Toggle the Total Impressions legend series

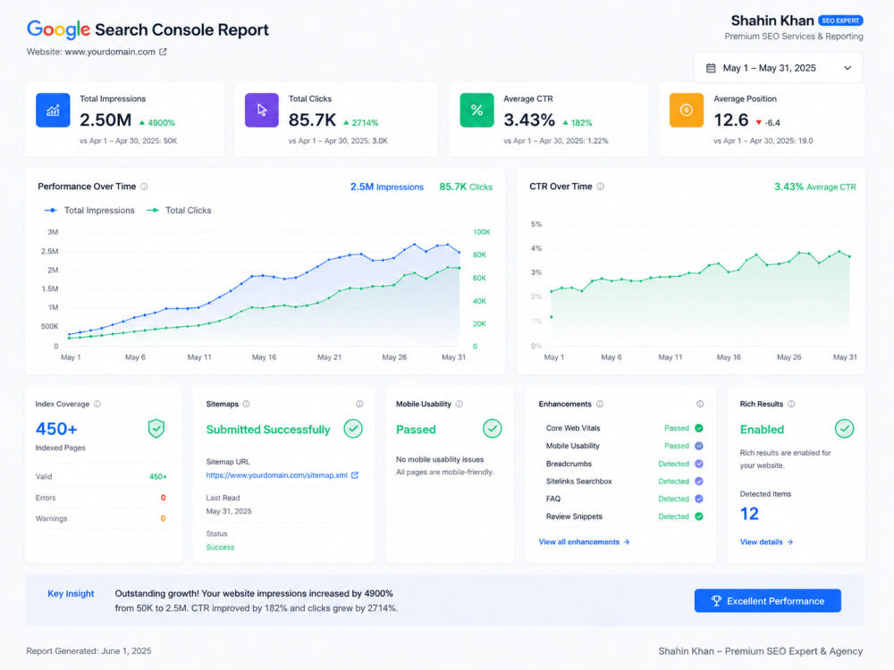(89, 210)
